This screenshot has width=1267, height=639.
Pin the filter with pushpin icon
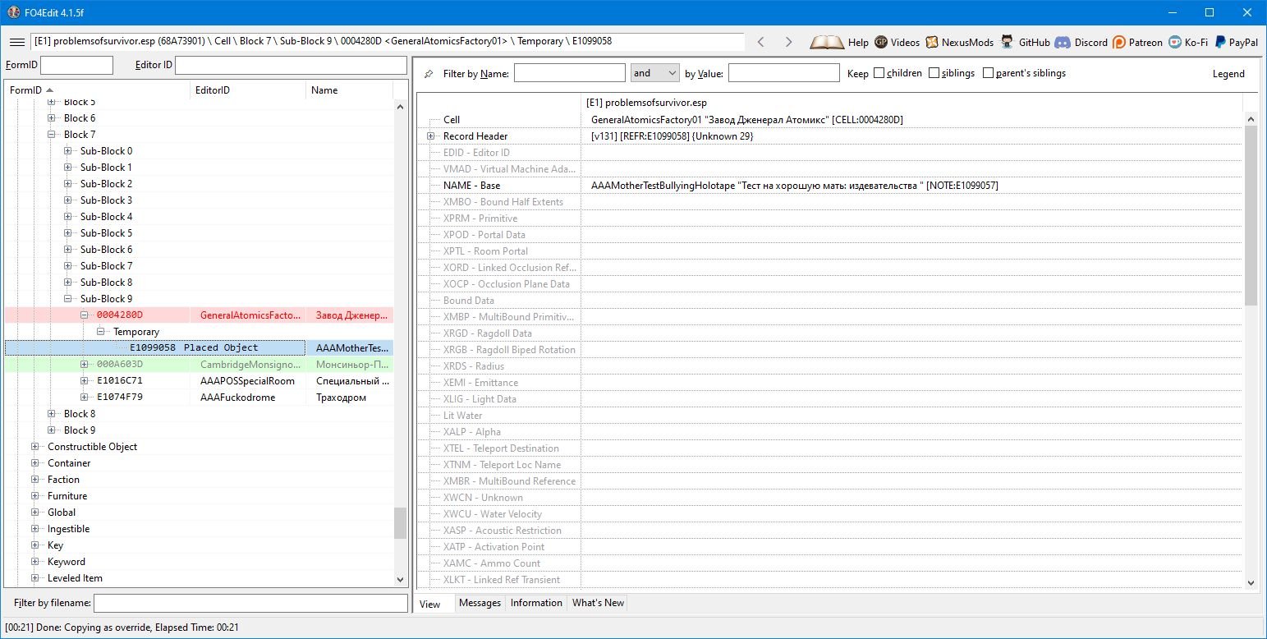tap(429, 74)
